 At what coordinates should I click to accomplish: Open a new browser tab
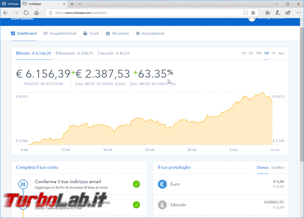point(72,4)
